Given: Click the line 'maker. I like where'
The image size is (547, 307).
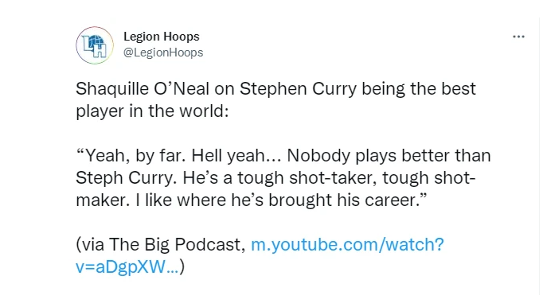Looking at the screenshot, I should tap(251, 200).
